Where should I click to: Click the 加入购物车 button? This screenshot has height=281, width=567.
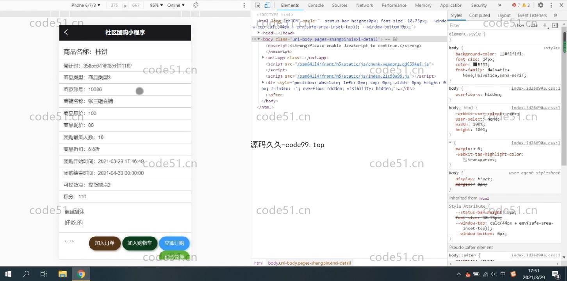(140, 243)
